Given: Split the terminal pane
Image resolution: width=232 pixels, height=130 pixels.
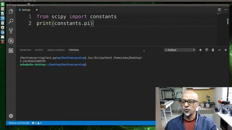Looking at the screenshot, I should click(207, 50).
